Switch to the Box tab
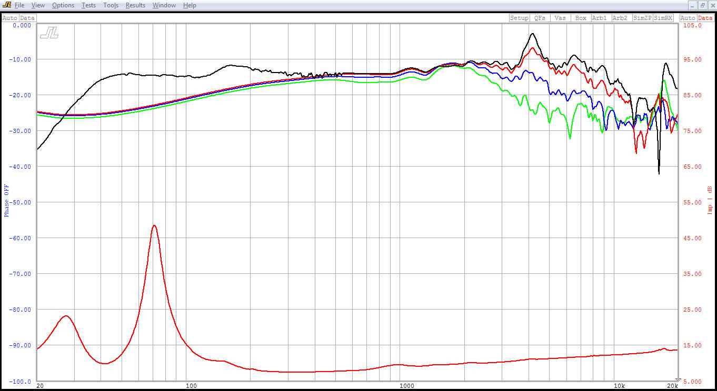717x391 pixels. (x=581, y=18)
